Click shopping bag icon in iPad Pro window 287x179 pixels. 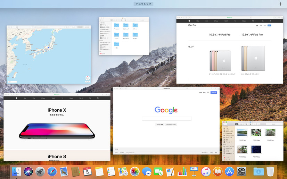point(271,21)
